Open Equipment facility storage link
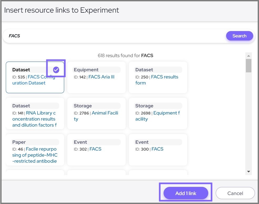The height and width of the screenshot is (204, 259). tap(166, 113)
